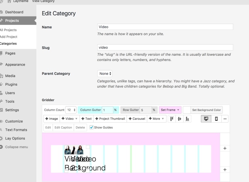Click the Slug input field
This screenshot has height=182, width=249.
click(x=165, y=48)
